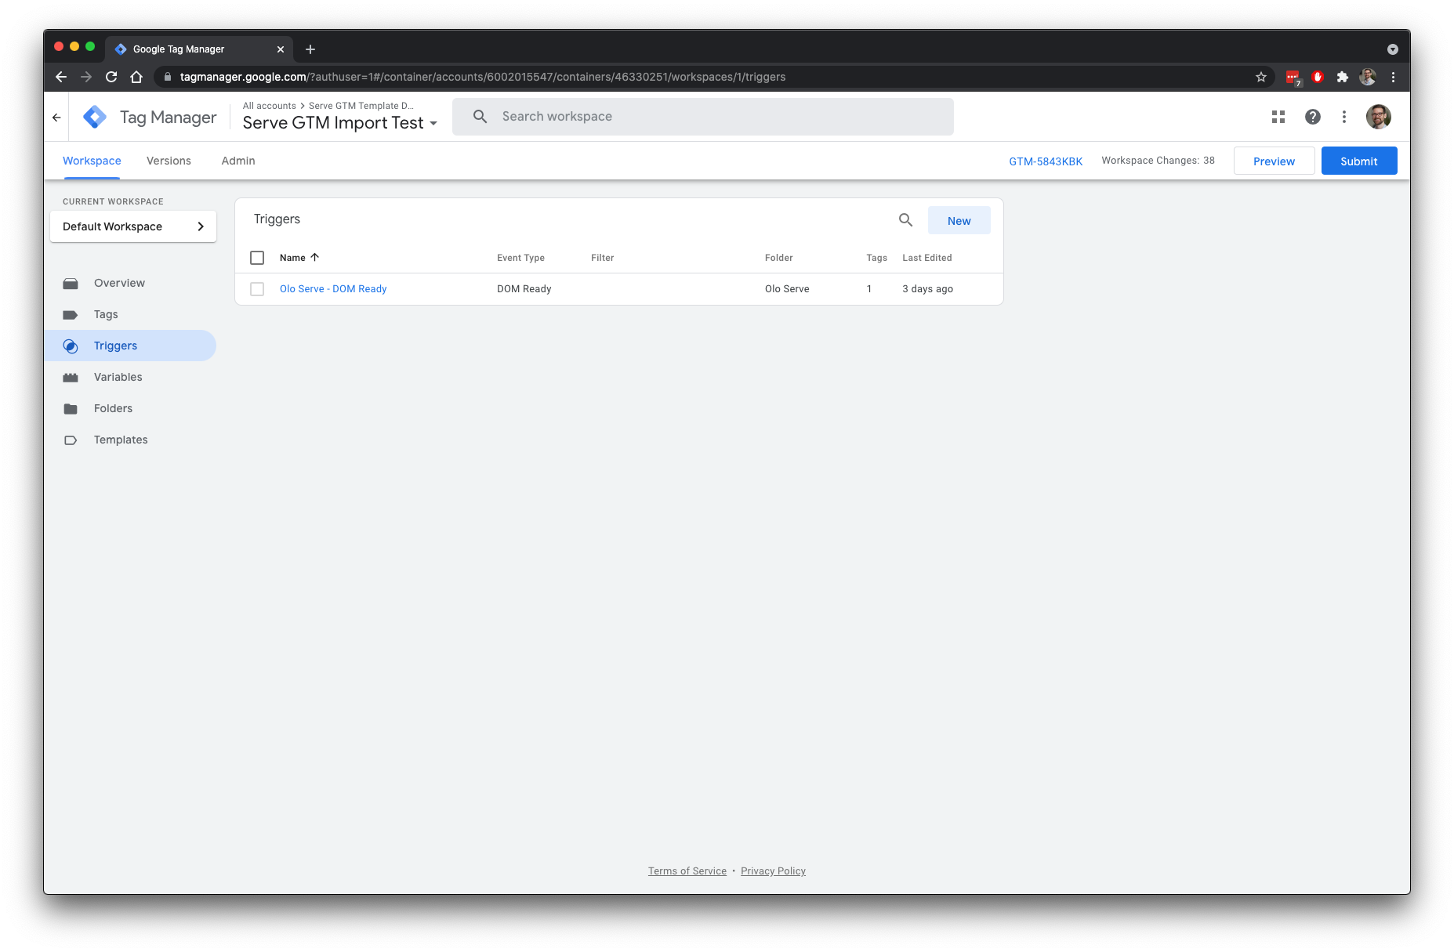Image resolution: width=1454 pixels, height=952 pixels.
Task: Click the Chrome profile avatar in toolbar
Action: click(1368, 77)
